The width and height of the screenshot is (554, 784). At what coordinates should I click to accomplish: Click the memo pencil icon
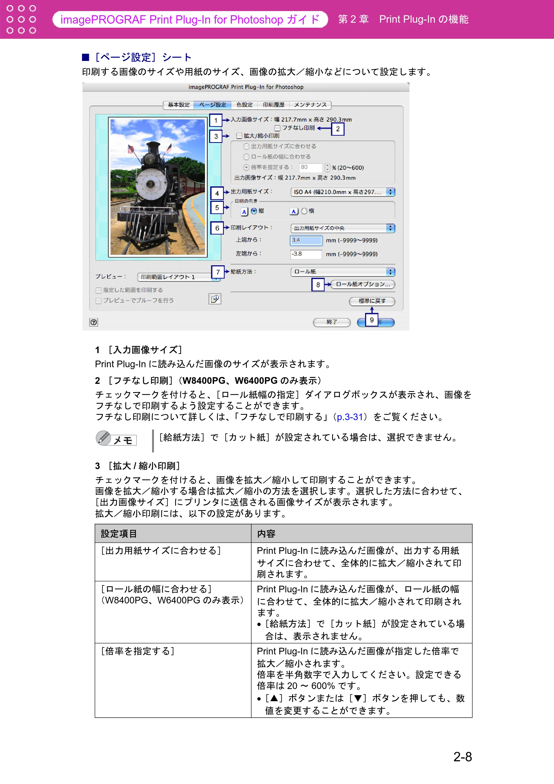pos(104,438)
